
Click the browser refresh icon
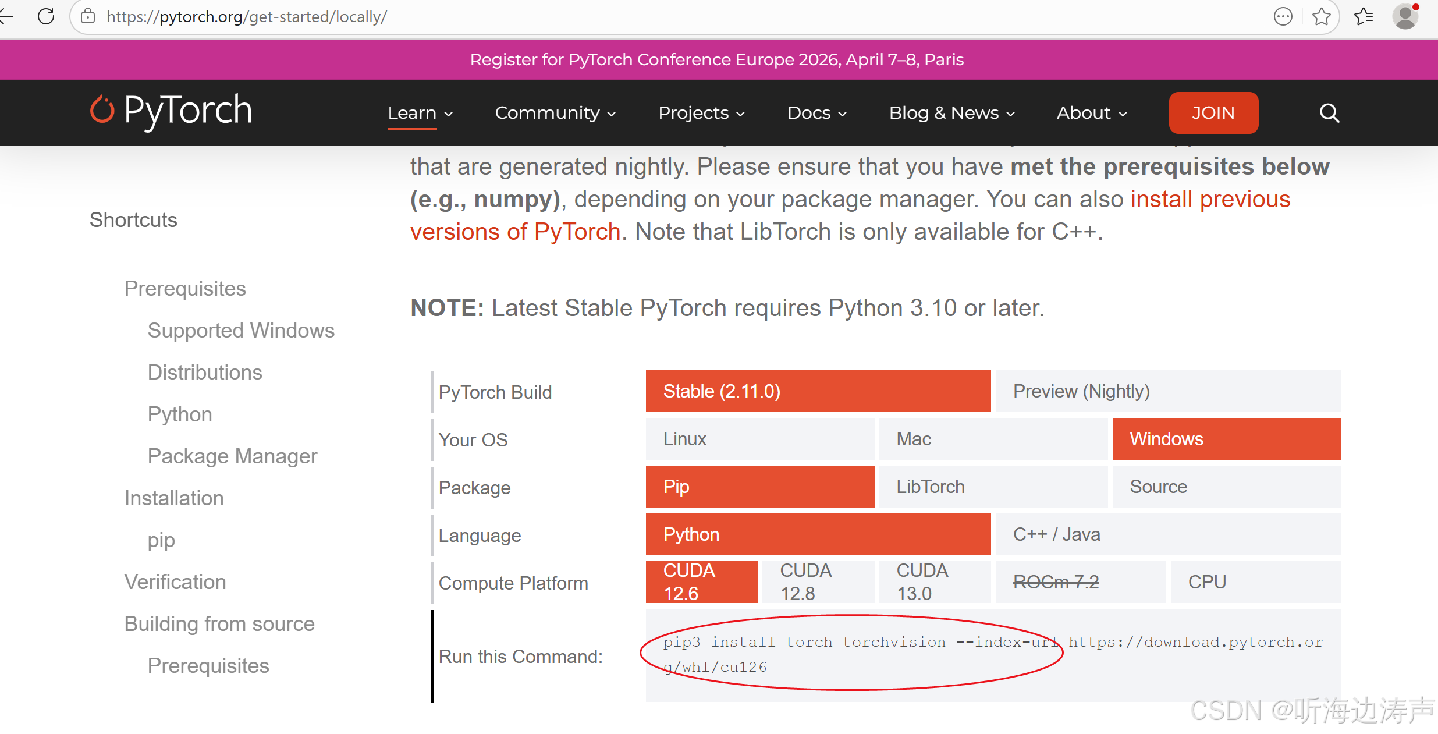[x=46, y=16]
